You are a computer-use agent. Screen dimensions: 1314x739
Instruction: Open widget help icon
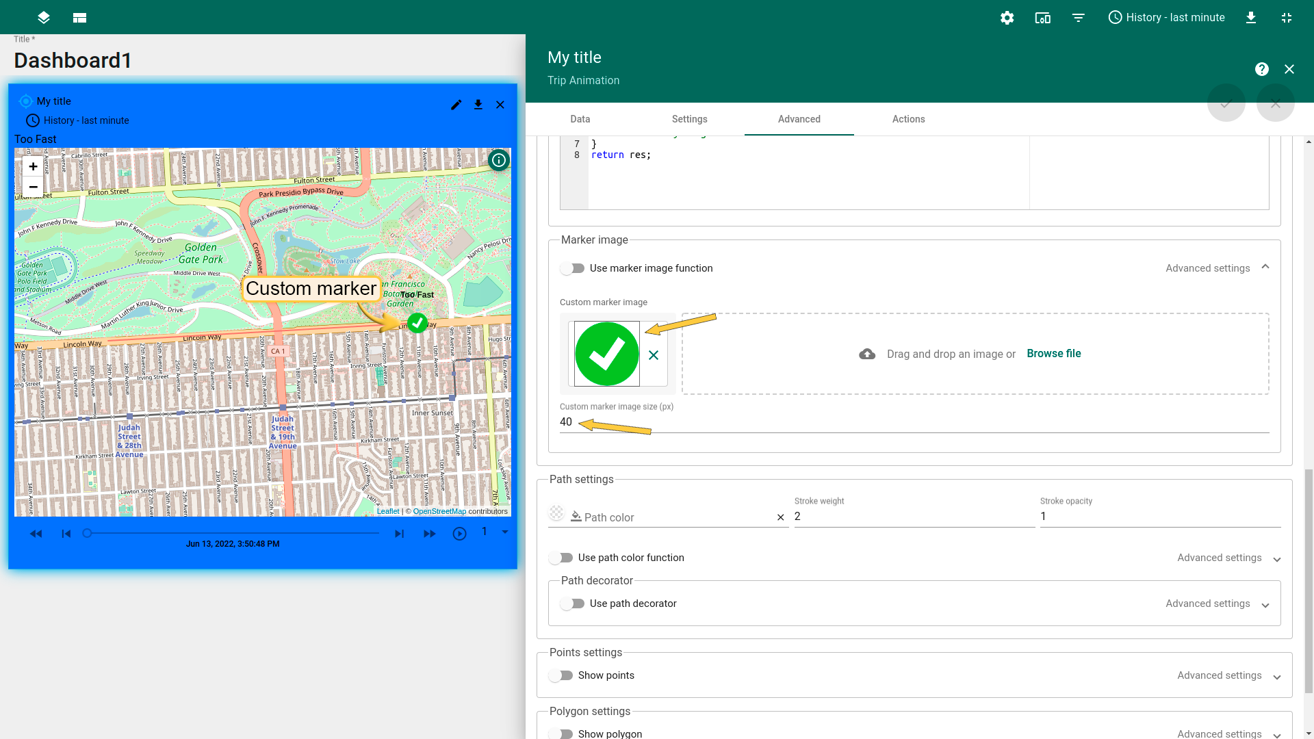(x=1262, y=69)
